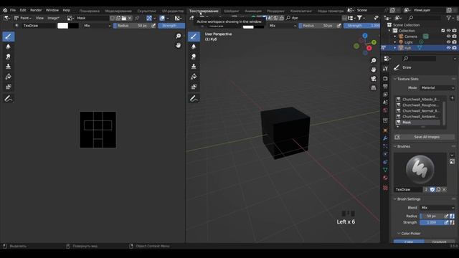Uncheck the Collection exclude checkbox
Viewport: 459px width, 258px height.
click(x=443, y=30)
